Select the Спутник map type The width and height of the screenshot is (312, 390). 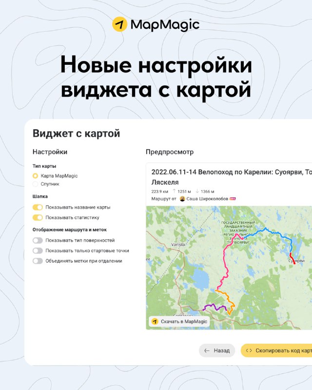[x=35, y=184]
